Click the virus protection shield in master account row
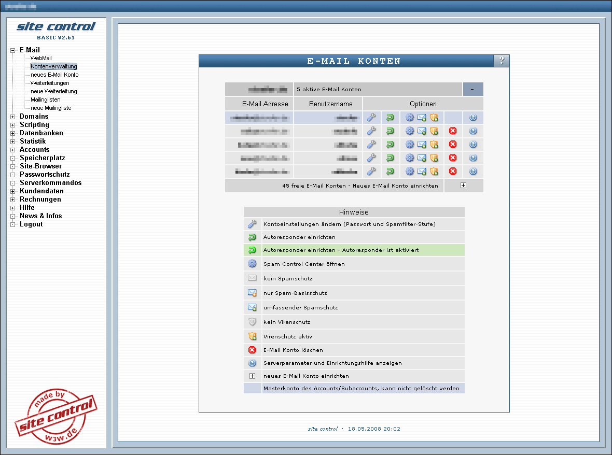Screen dimensions: 612x455 (434, 117)
